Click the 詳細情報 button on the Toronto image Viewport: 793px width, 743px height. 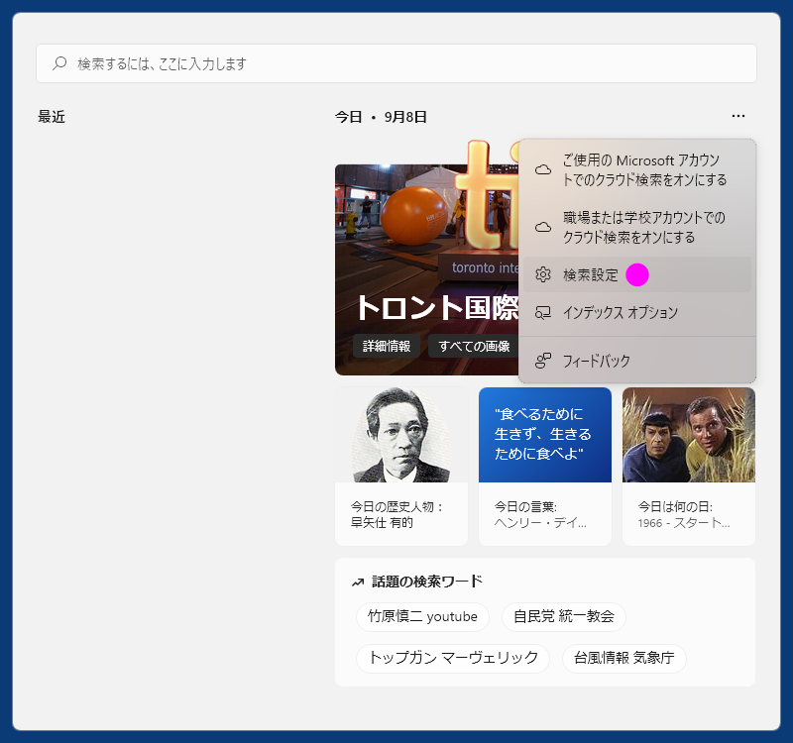pyautogui.click(x=387, y=347)
